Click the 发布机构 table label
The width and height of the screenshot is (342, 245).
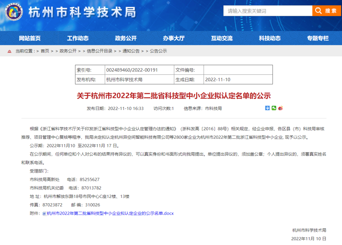click(86, 79)
